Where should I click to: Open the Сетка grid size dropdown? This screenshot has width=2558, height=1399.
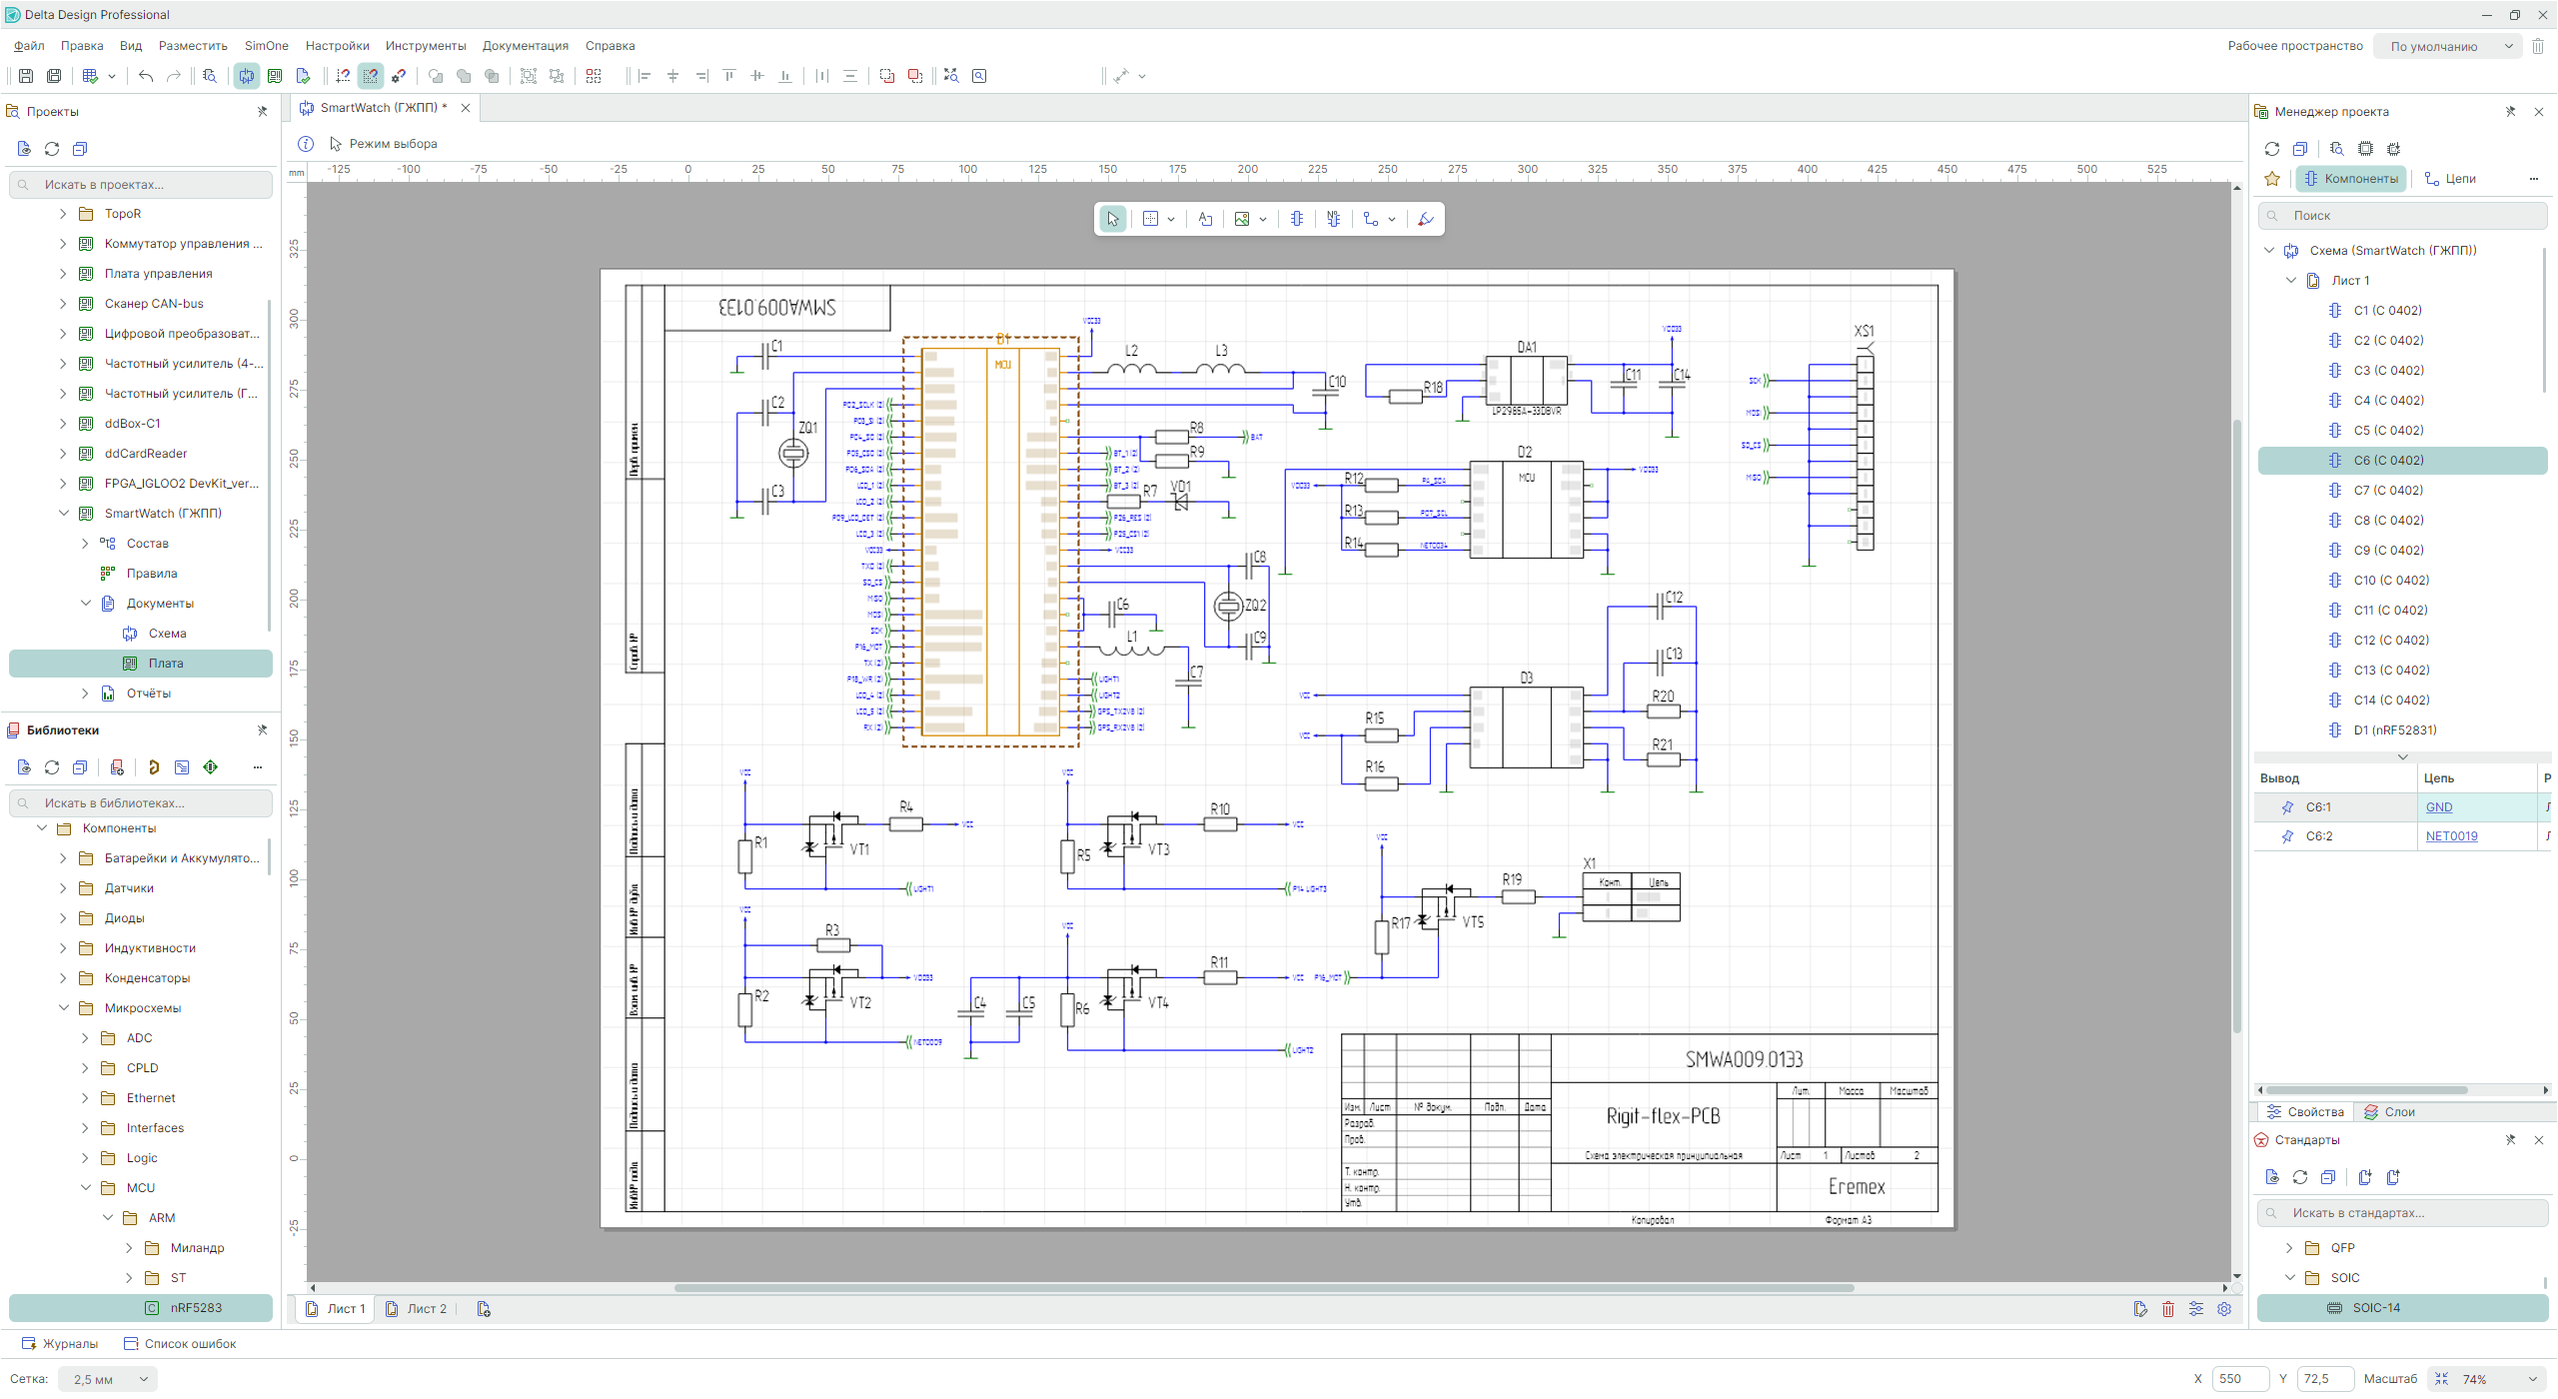click(108, 1379)
